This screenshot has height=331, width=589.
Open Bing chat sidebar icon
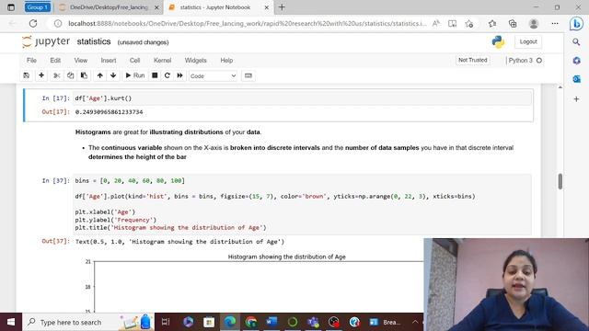[x=576, y=23]
